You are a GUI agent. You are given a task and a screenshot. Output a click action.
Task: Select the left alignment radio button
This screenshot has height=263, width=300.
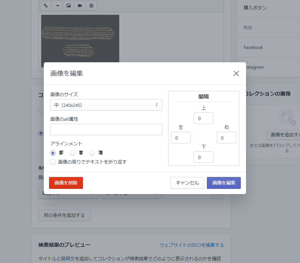53,153
